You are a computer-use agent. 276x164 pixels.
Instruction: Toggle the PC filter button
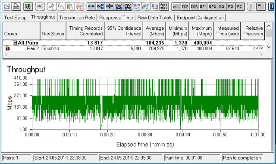click(x=240, y=7)
